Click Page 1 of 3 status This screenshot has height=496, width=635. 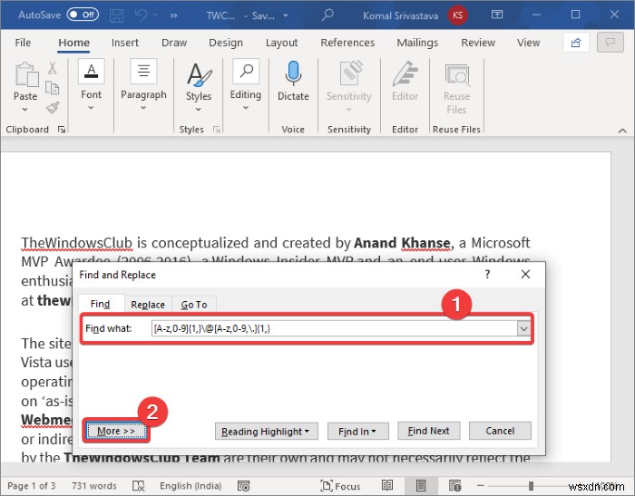click(32, 485)
